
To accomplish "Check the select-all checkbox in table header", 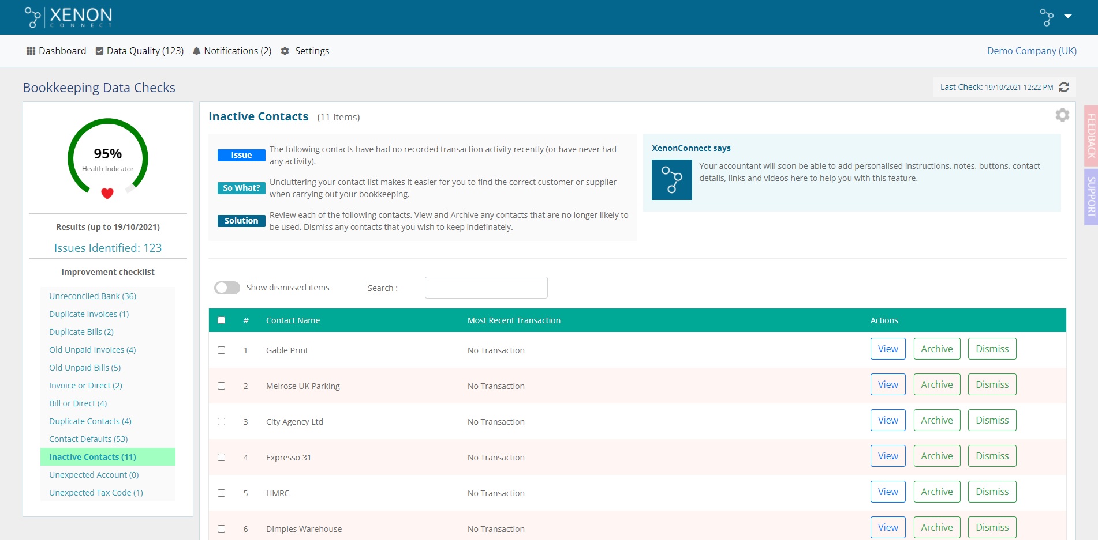I will [x=221, y=320].
